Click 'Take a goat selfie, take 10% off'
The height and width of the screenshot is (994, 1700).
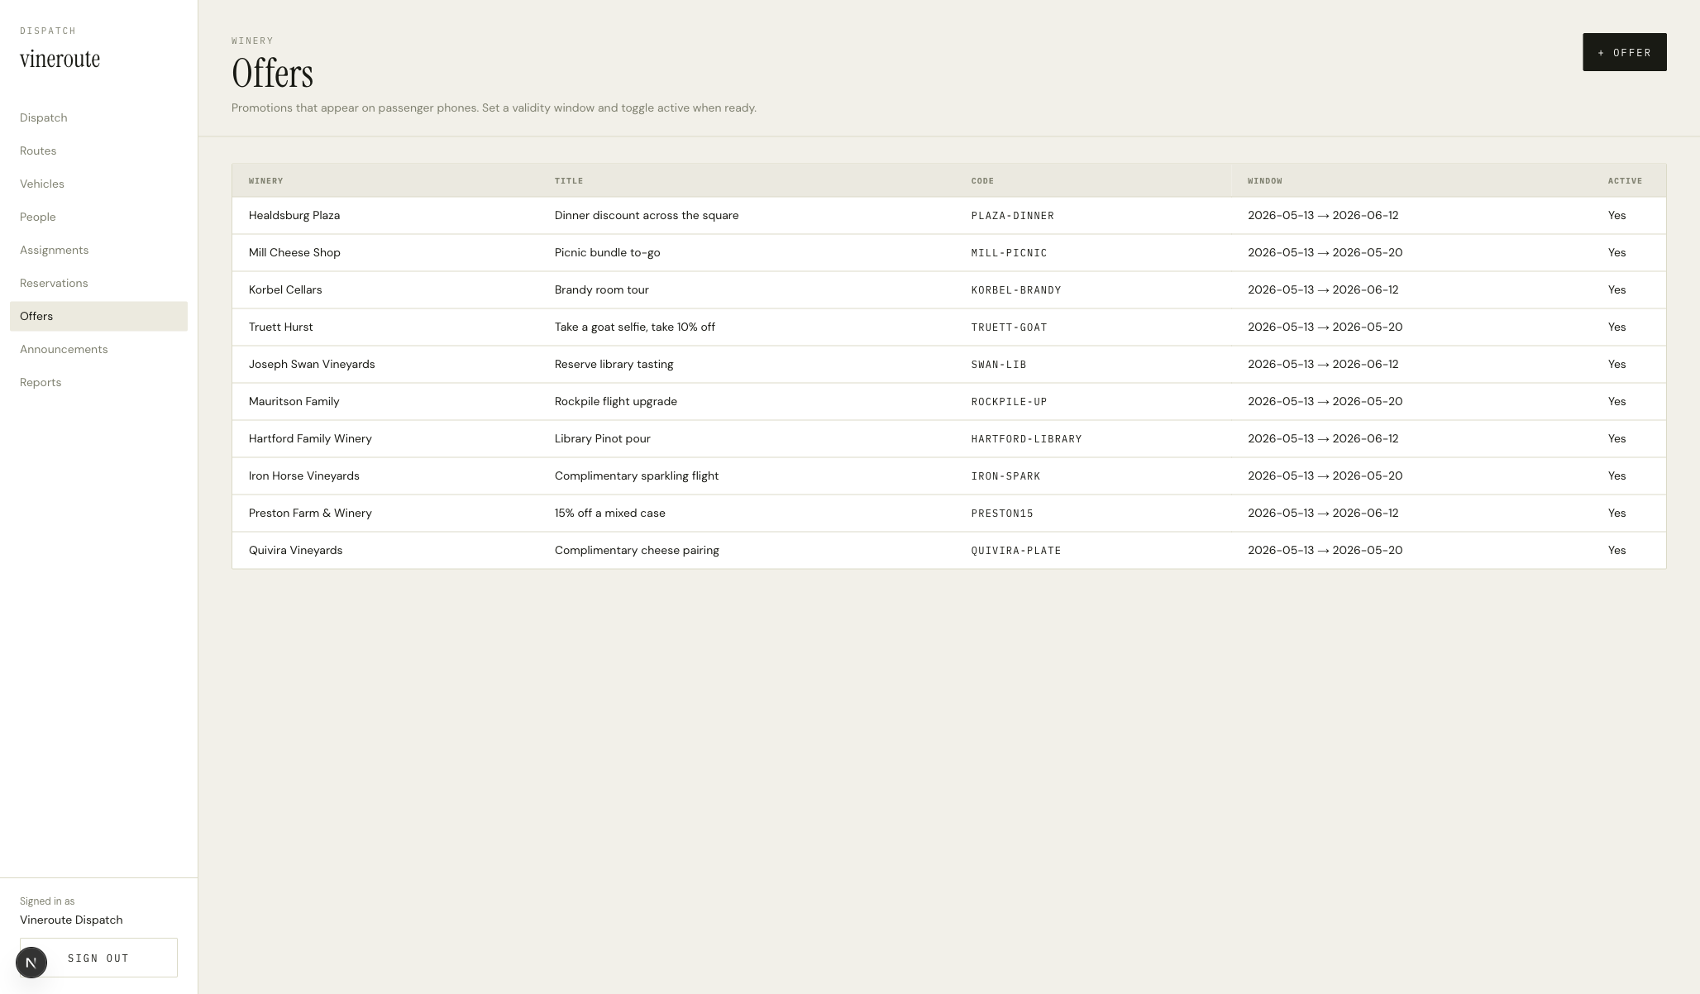635,327
